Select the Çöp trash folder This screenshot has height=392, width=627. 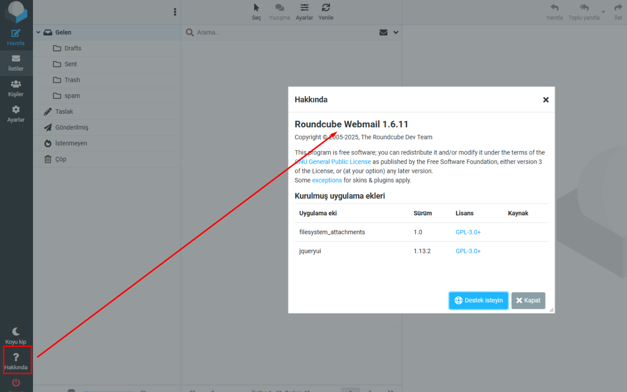tap(107, 159)
